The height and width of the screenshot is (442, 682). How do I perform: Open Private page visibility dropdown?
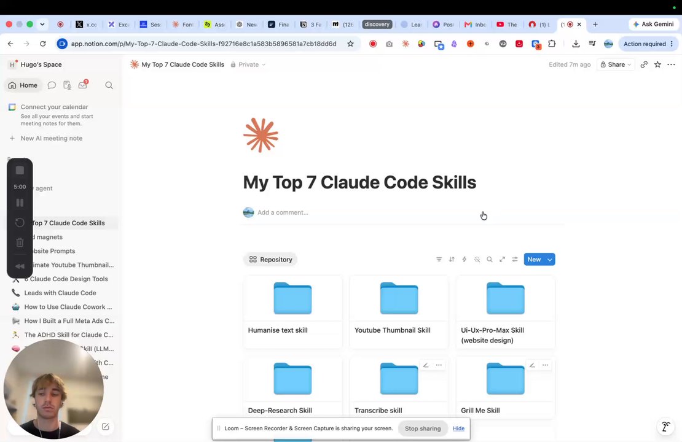(x=248, y=64)
